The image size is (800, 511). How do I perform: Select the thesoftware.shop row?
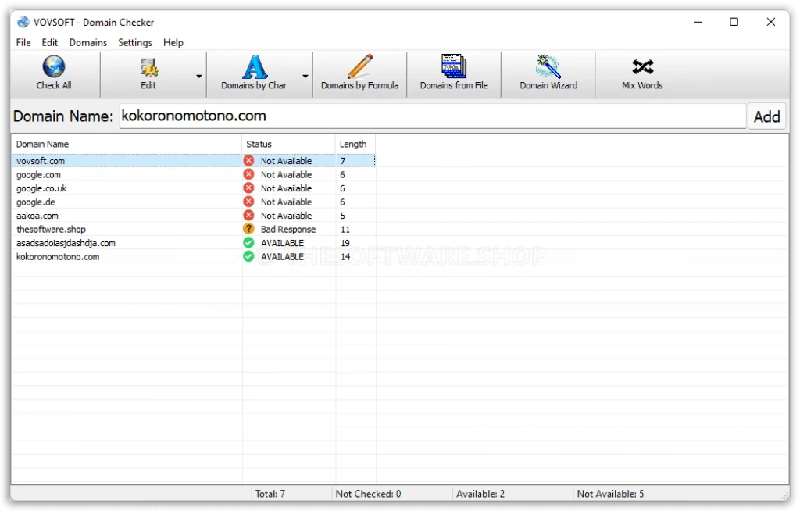194,230
